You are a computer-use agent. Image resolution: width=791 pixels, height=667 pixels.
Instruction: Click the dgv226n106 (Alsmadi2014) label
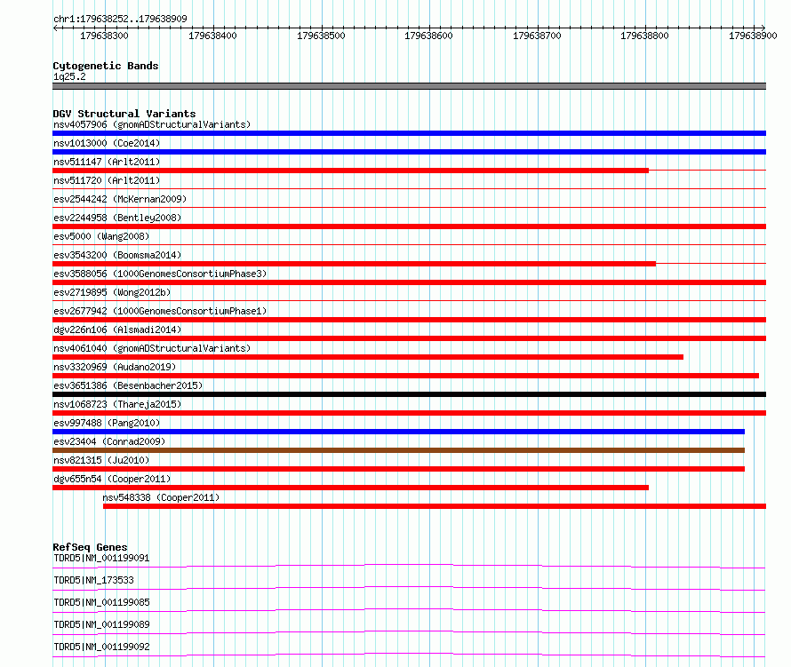point(117,330)
